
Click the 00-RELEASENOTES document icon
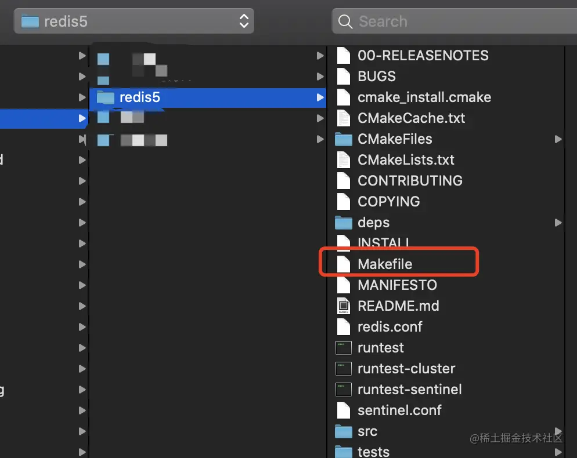tap(344, 56)
